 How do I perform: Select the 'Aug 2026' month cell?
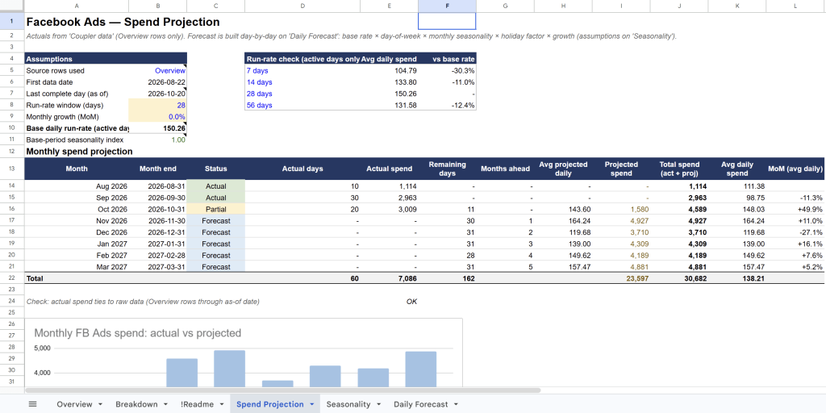coord(77,186)
